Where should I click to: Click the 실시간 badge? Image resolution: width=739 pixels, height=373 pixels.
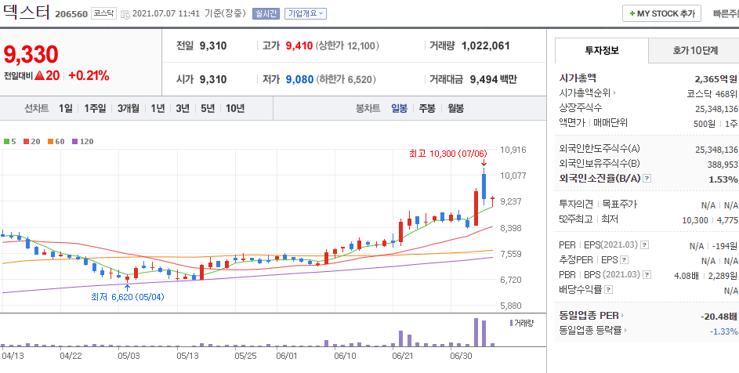(266, 13)
